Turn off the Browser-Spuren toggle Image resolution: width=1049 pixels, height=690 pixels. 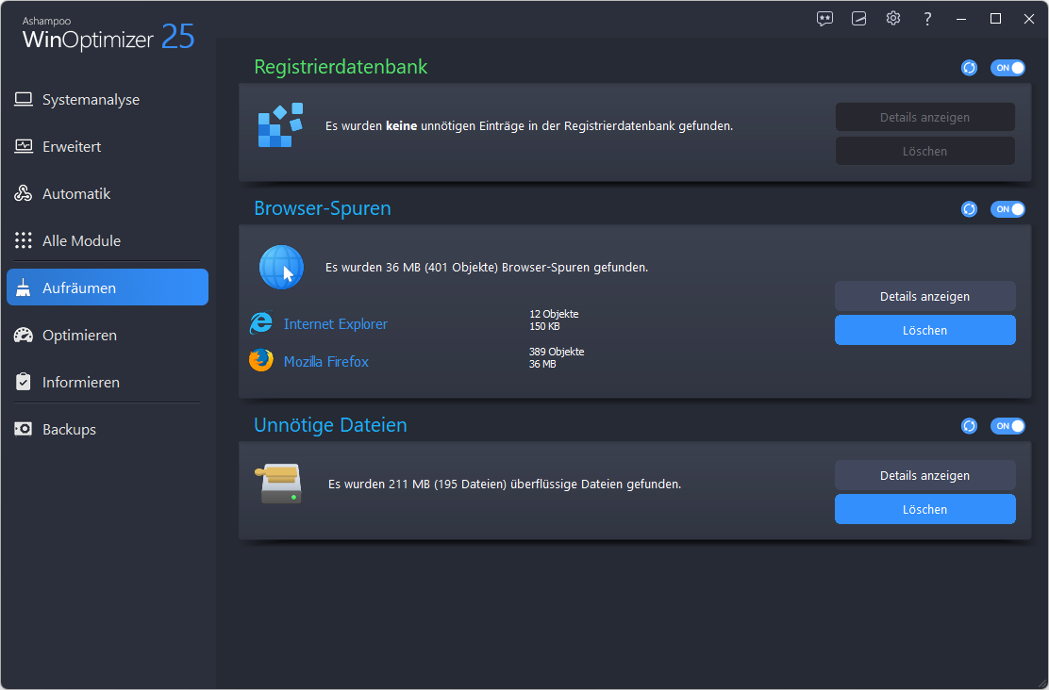tap(1007, 209)
